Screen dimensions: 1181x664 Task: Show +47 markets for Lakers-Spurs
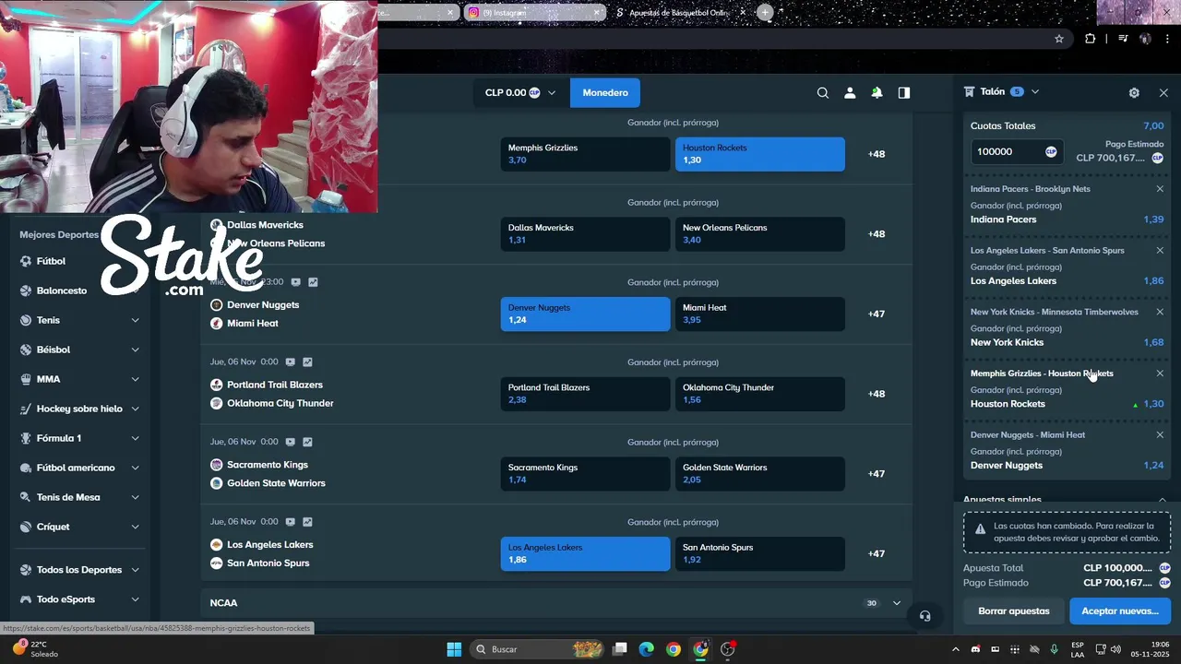pos(877,553)
